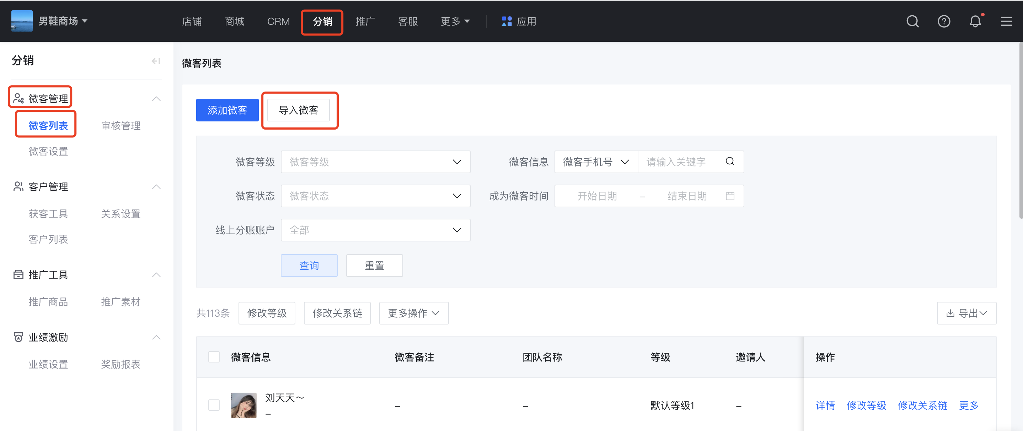Open the hamburger menu icon
1023x431 pixels.
[1006, 21]
